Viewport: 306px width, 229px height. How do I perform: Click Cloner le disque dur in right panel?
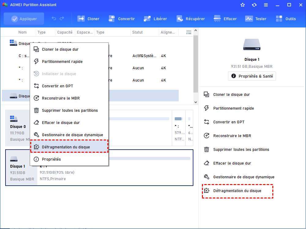click(x=231, y=94)
